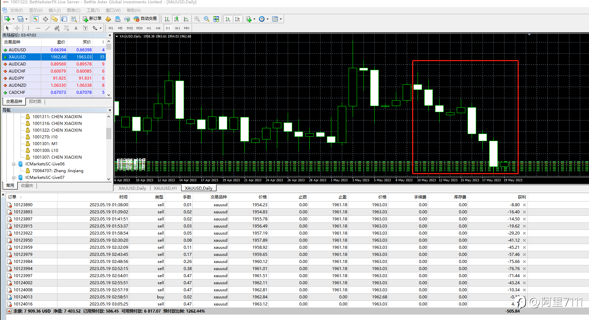Open the signals broadcast icon
Image resolution: width=589 pixels, height=320 pixels.
tap(127, 19)
